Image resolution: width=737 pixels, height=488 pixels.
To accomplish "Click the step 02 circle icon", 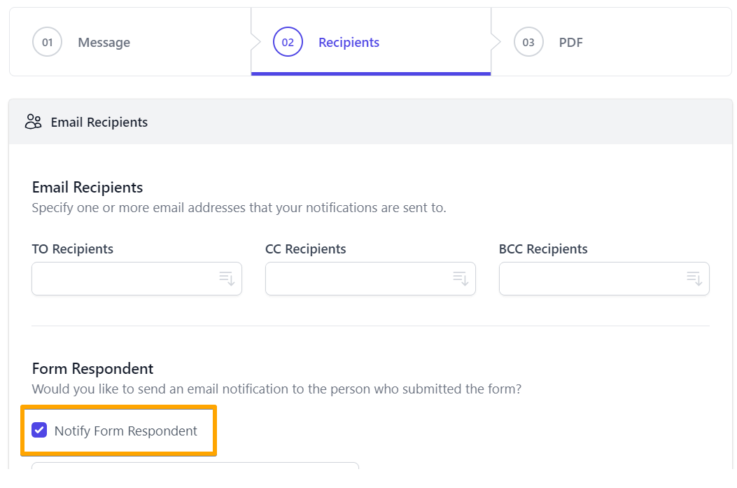I will pos(288,42).
